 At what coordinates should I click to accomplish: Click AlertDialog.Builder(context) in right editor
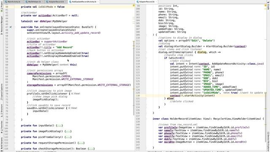(x=226, y=46)
